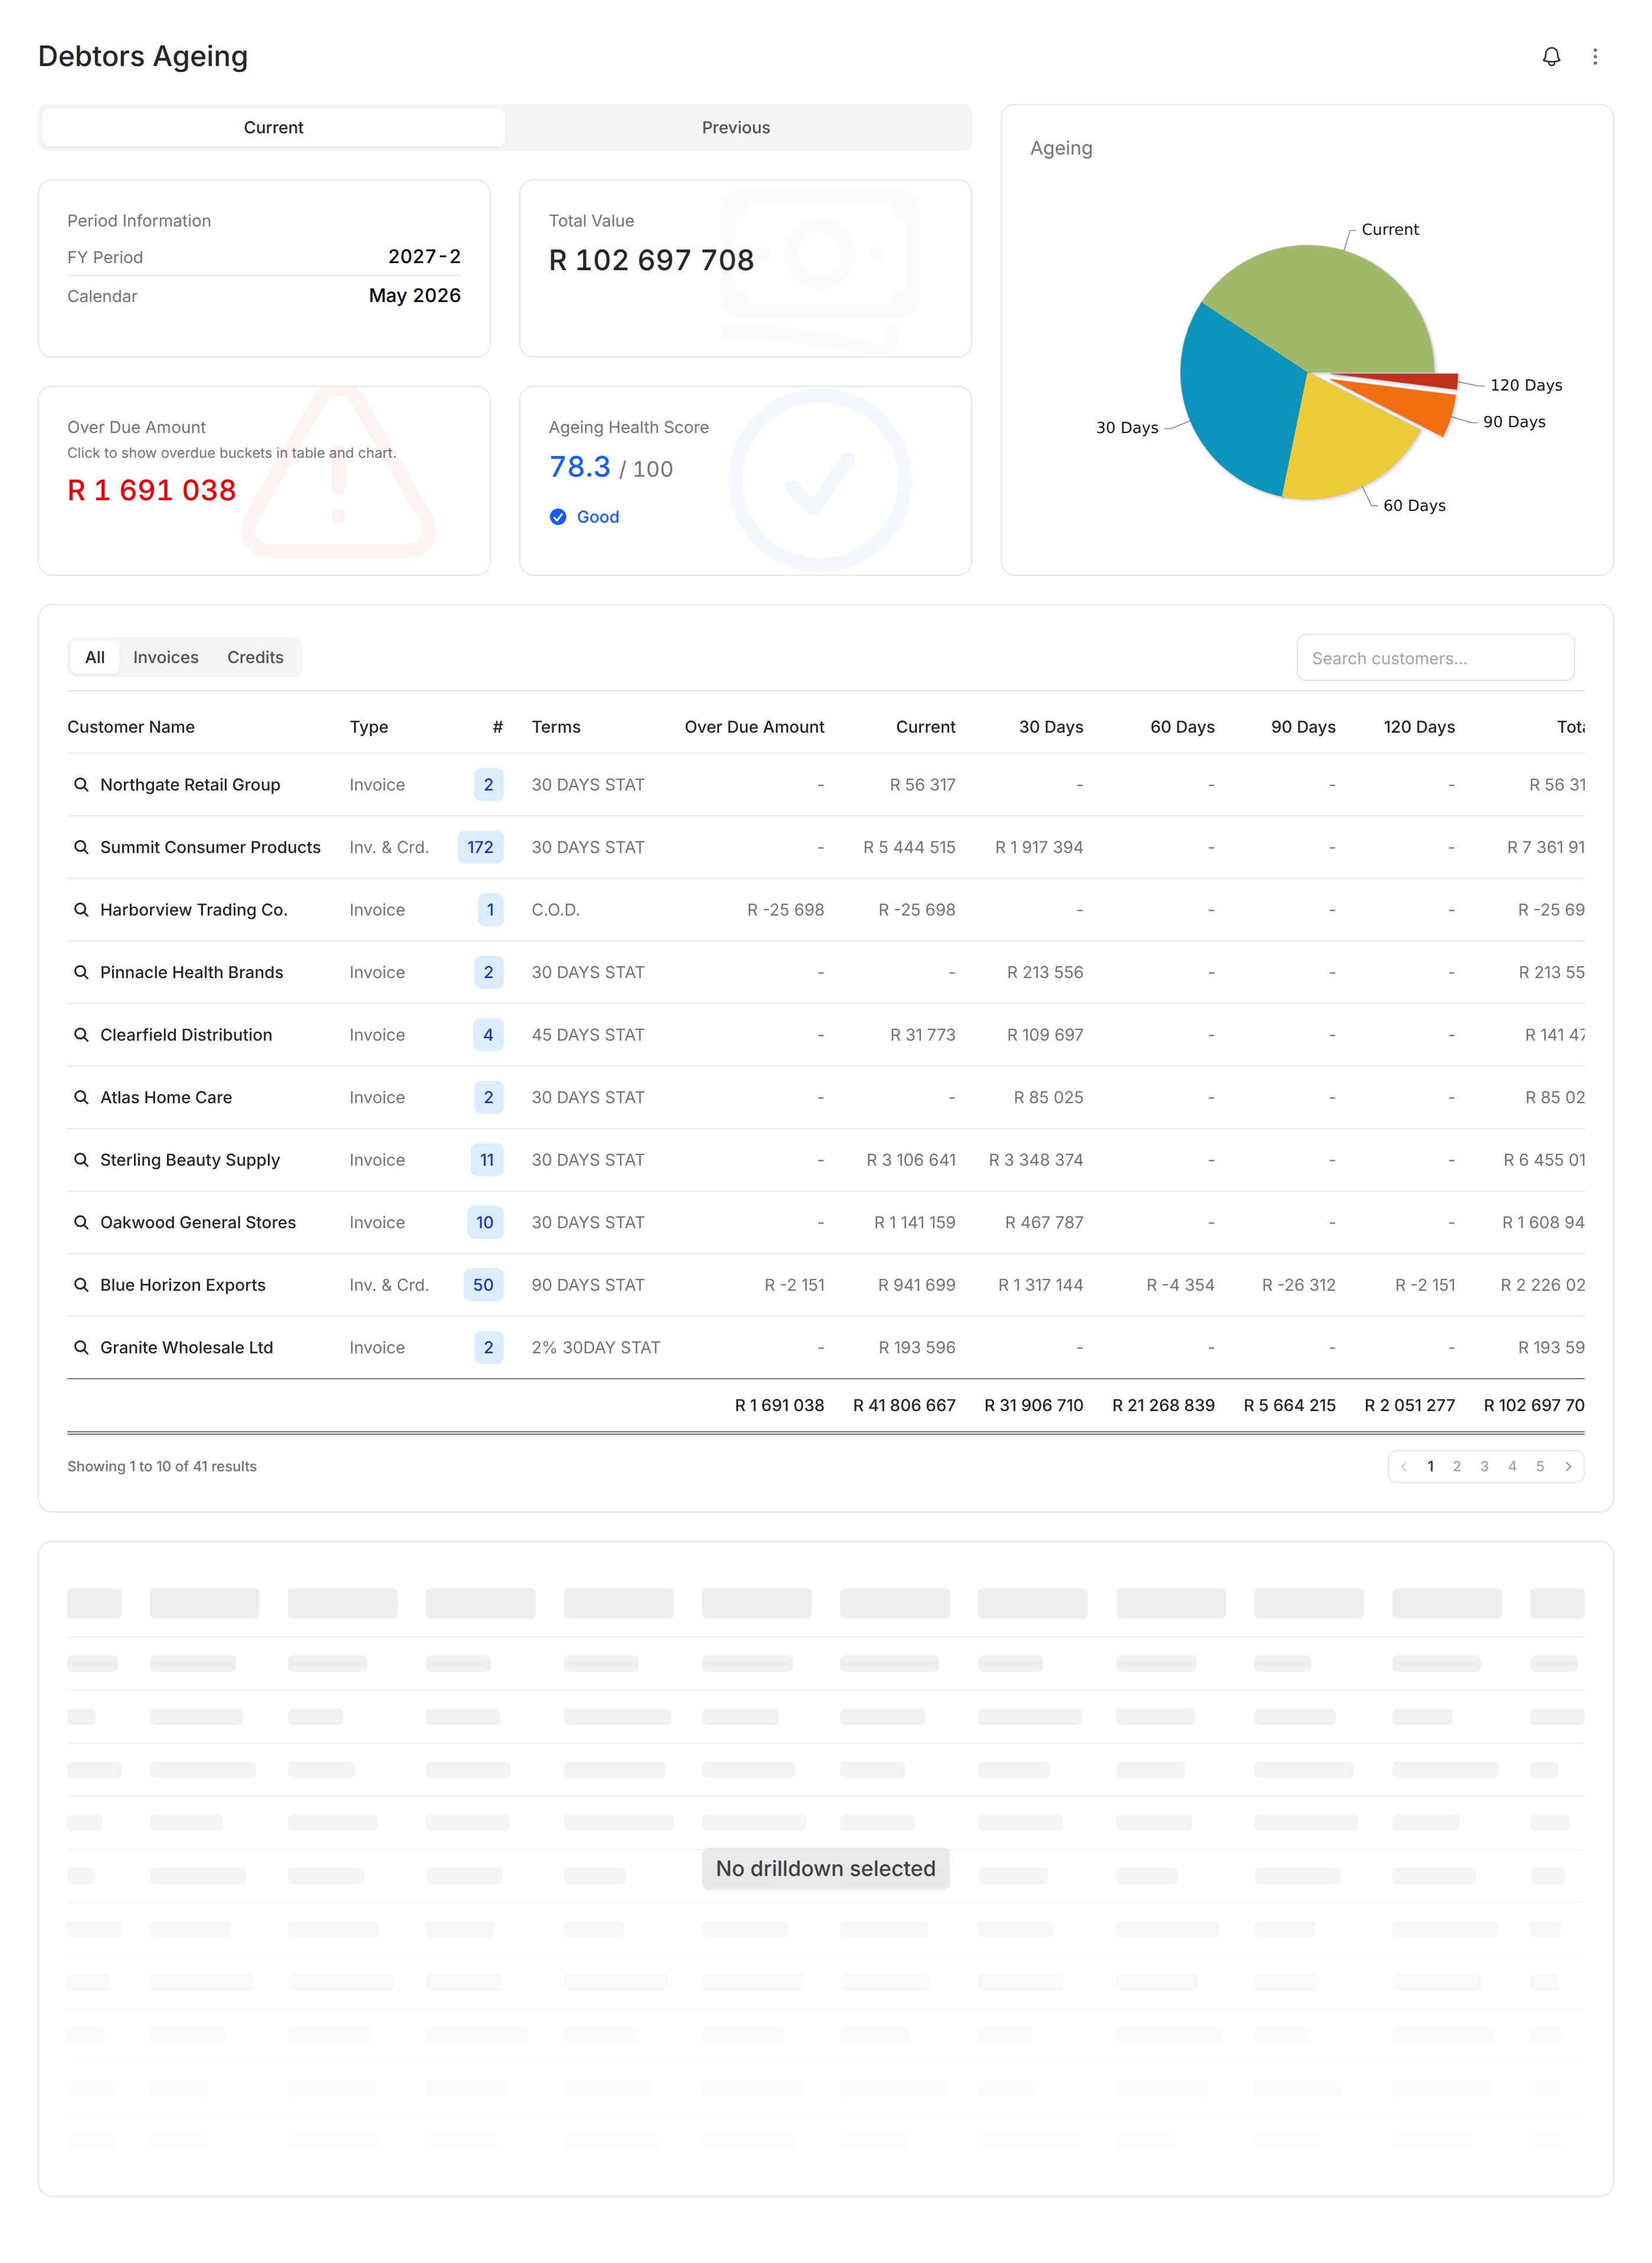Open Summit Consumer Products customer row
Viewport: 1652px width, 2263px height.
coord(825,847)
